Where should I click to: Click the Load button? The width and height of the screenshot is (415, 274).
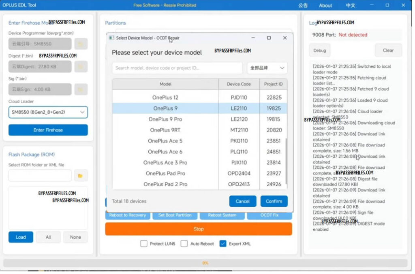pyautogui.click(x=21, y=237)
